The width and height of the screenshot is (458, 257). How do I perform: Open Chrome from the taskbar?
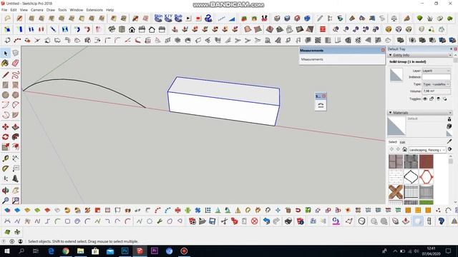(x=66, y=251)
